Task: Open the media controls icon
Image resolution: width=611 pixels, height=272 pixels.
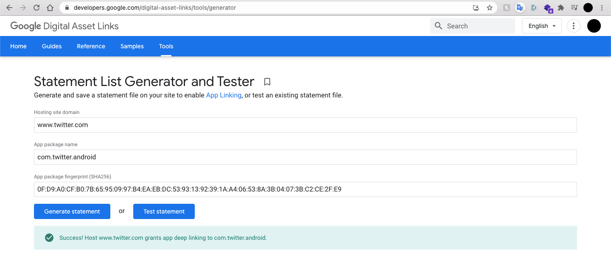Action: point(575,8)
